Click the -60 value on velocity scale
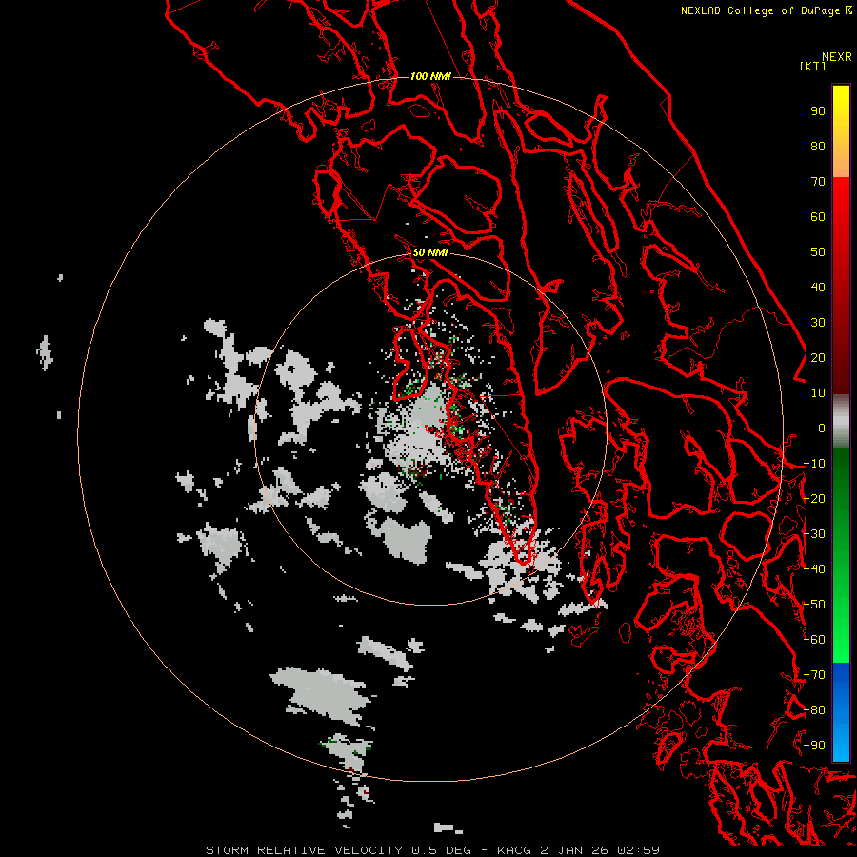Viewport: 857px width, 857px height. [x=814, y=640]
